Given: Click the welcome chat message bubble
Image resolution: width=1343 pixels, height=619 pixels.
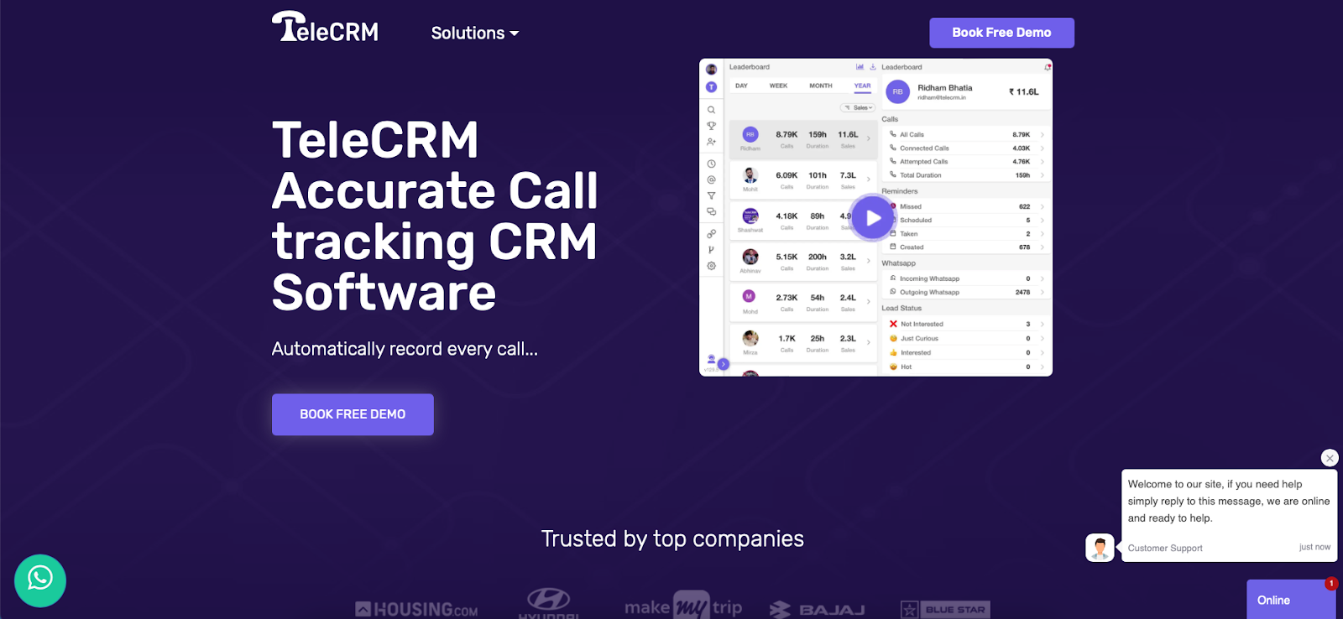Looking at the screenshot, I should (1229, 516).
